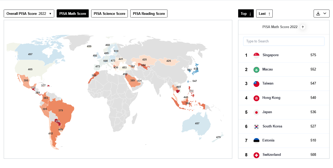
Task: Click the Hong Kong flag icon
Action: pos(256,98)
